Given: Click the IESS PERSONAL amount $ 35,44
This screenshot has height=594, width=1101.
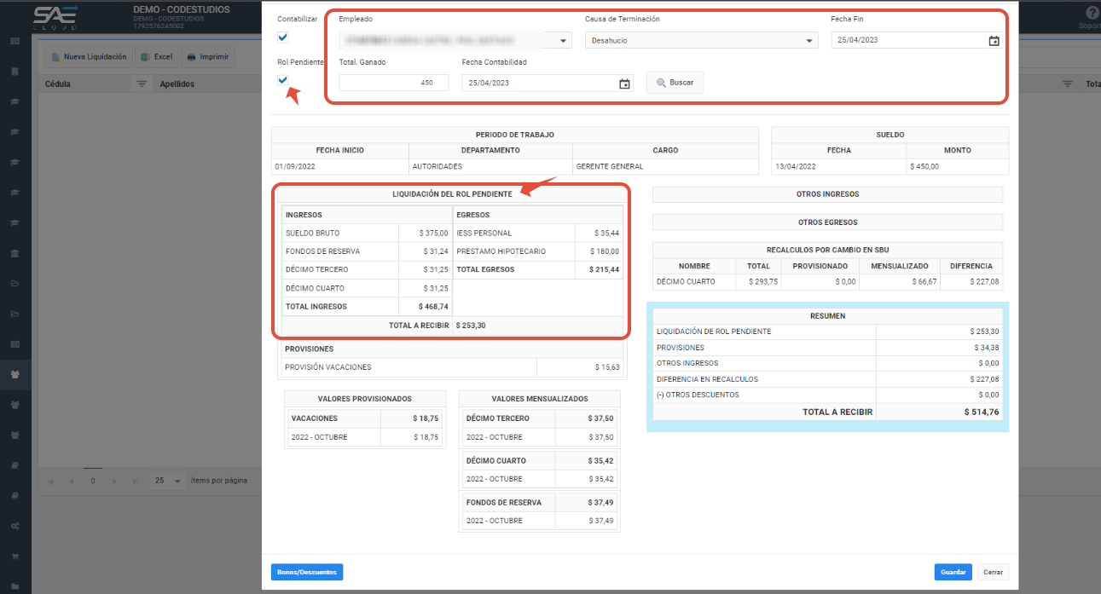Looking at the screenshot, I should coord(606,233).
